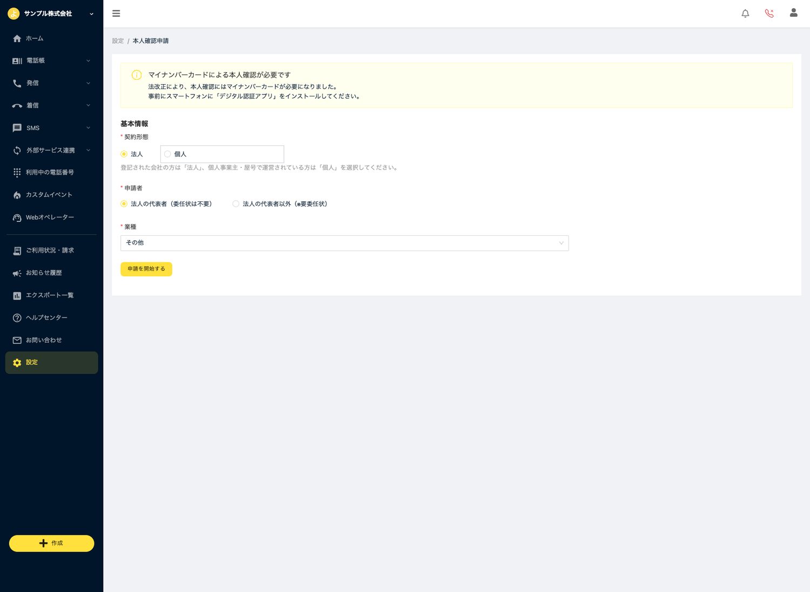Open Webオペレーター headset icon
Image resolution: width=810 pixels, height=592 pixels.
17,217
